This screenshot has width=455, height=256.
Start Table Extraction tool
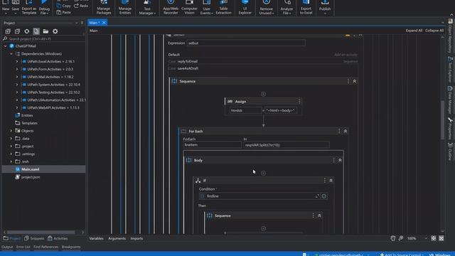point(223,8)
